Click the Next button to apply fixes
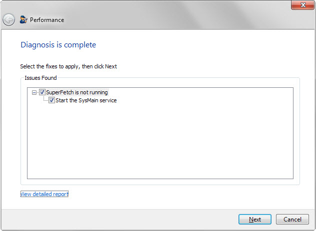Viewport: 316px width, 231px height. tap(255, 219)
